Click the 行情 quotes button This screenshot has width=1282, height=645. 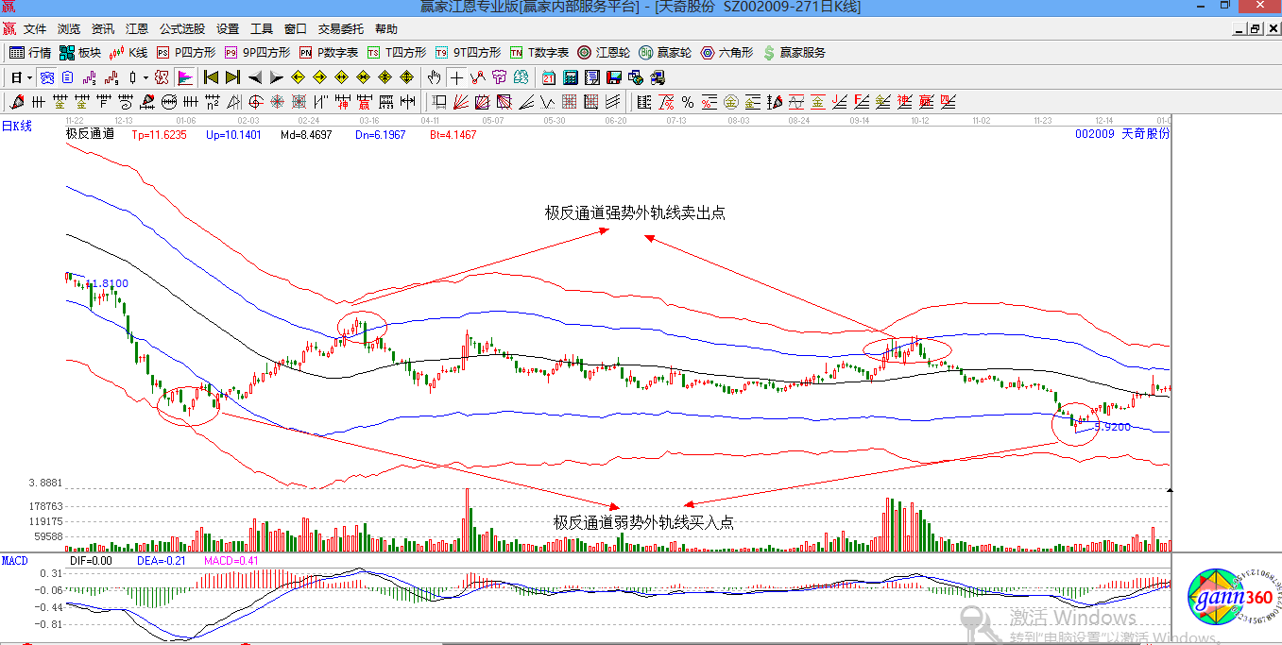coord(30,53)
